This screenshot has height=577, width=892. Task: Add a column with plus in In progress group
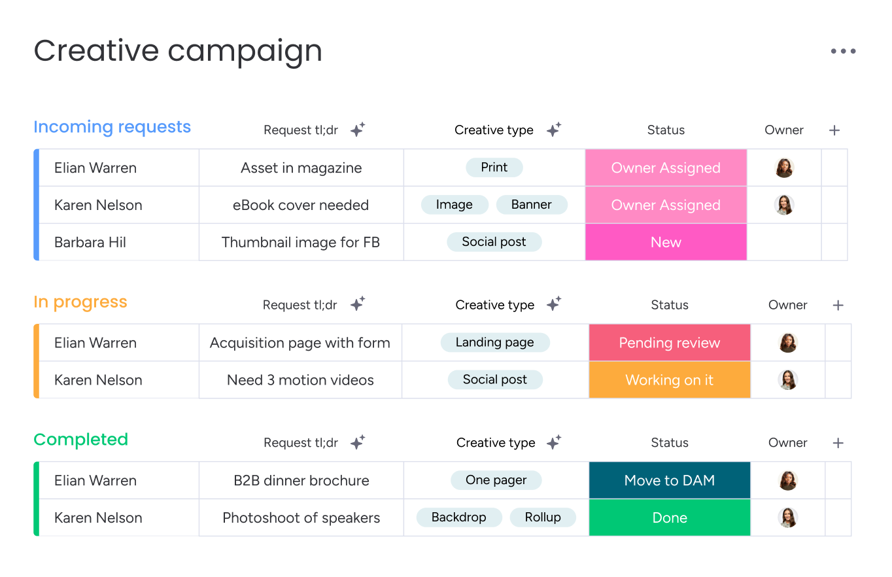click(838, 305)
